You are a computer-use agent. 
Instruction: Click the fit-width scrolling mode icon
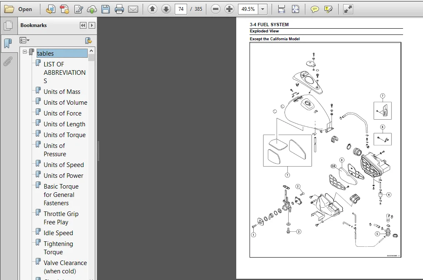point(281,9)
